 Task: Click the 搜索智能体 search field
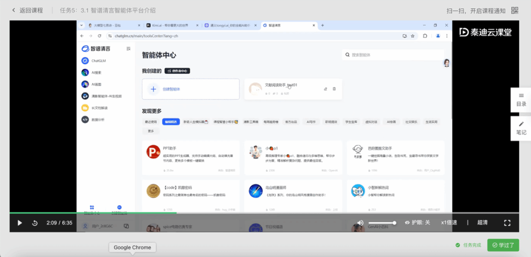click(x=393, y=55)
